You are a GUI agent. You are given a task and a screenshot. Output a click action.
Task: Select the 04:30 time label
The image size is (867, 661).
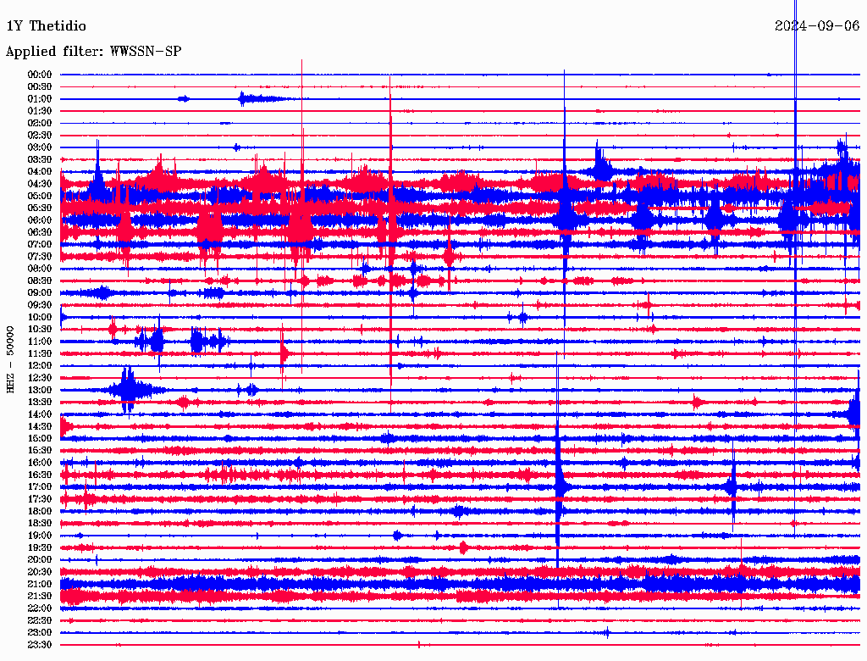(x=40, y=184)
